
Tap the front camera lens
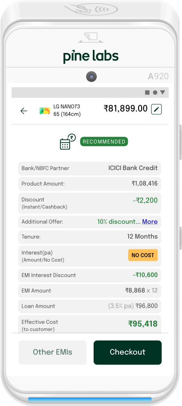[91, 77]
